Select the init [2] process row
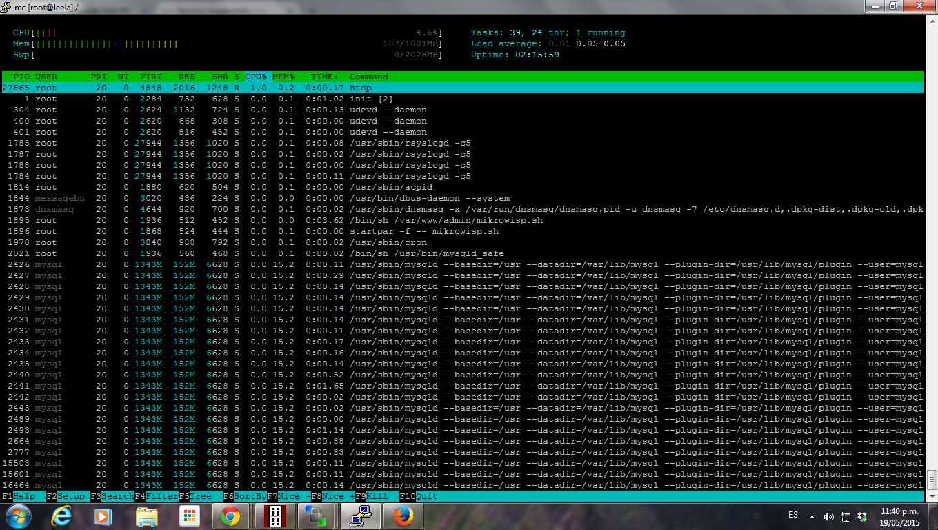 pos(463,99)
